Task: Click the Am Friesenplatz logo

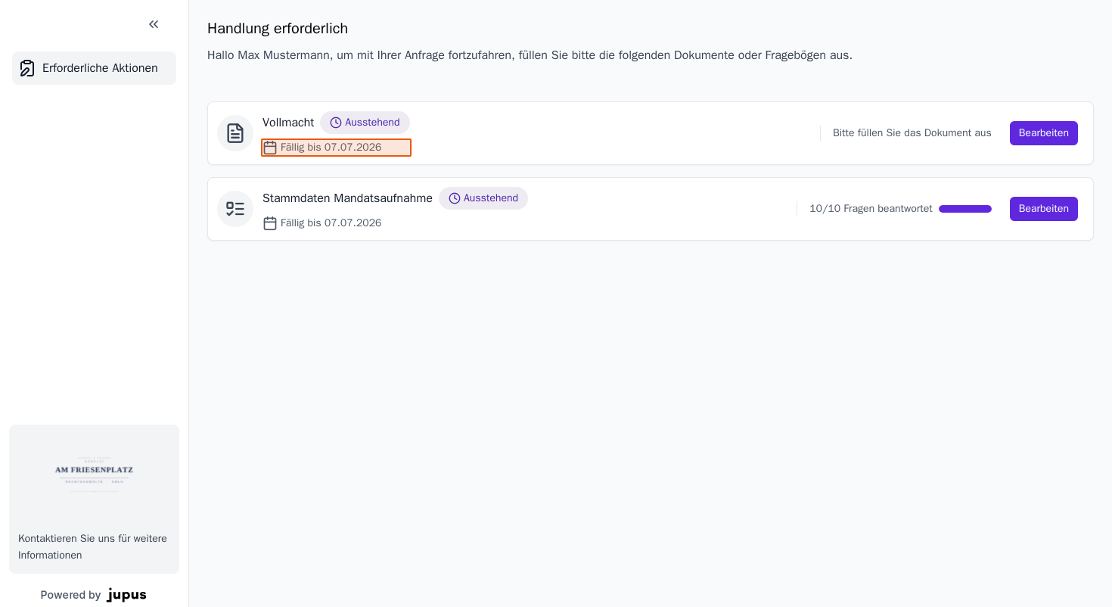Action: coord(94,475)
